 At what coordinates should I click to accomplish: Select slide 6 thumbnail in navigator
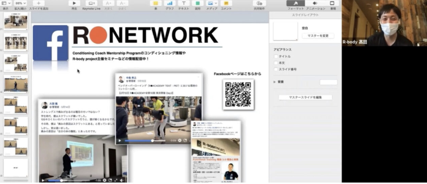pos(16,126)
